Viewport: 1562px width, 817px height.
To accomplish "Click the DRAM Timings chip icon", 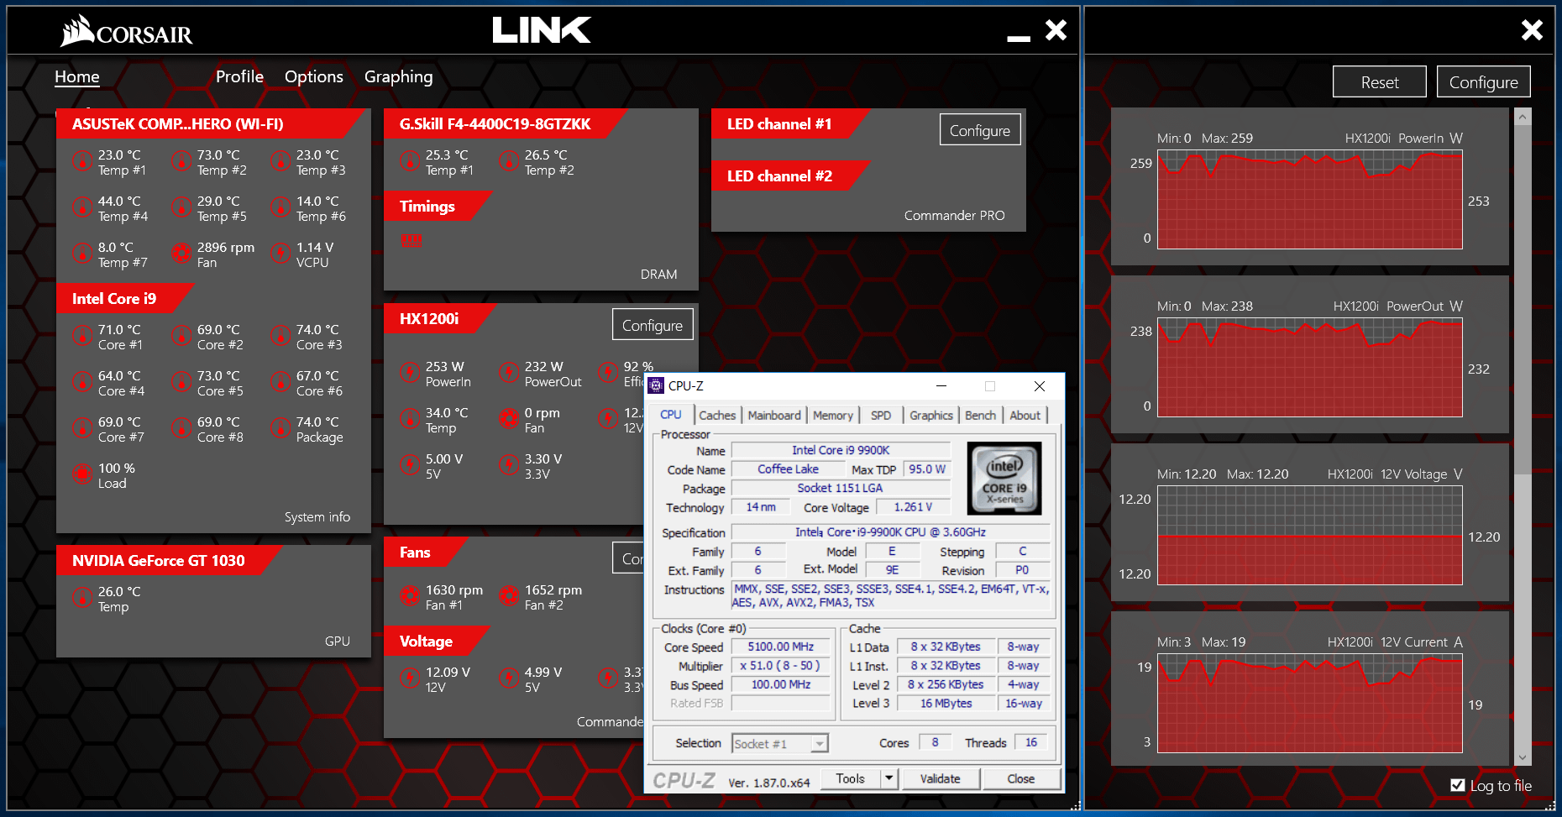I will point(411,241).
